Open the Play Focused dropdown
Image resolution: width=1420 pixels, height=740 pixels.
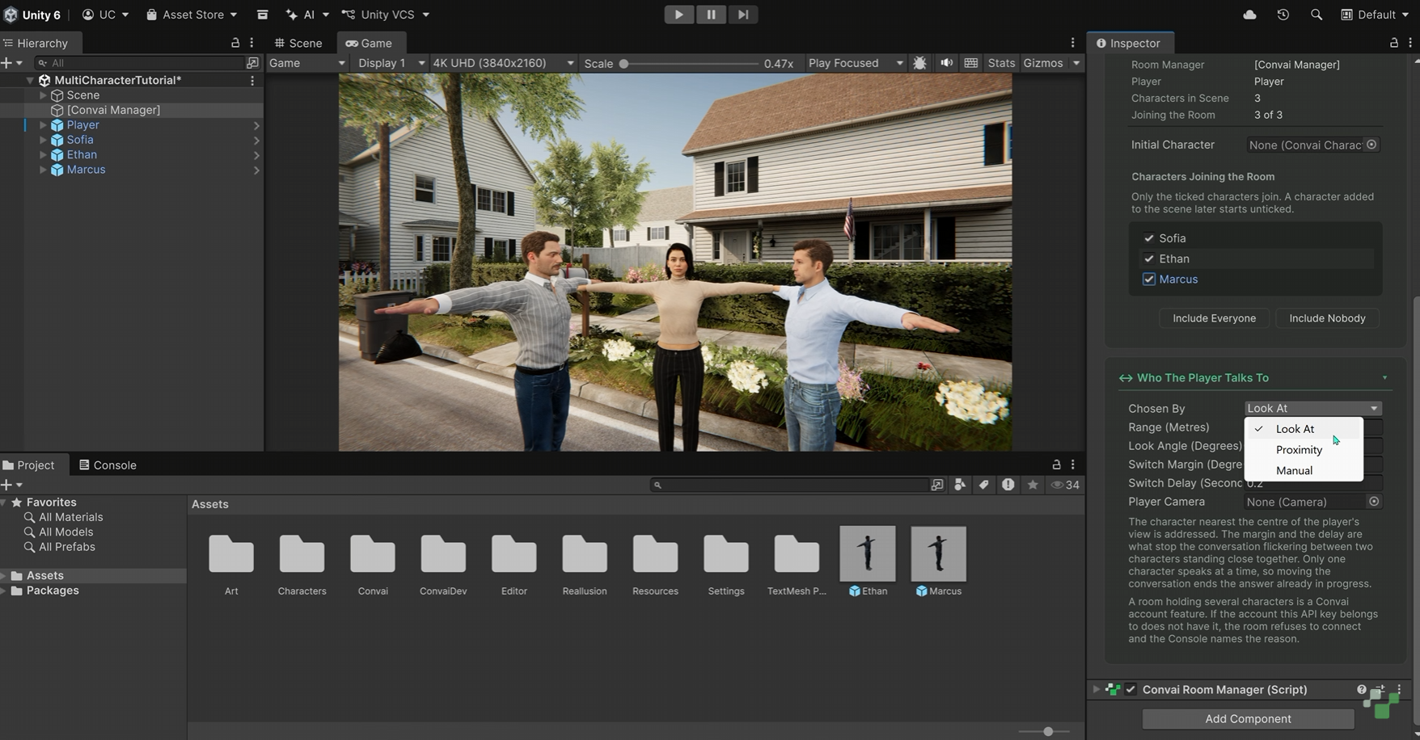pyautogui.click(x=856, y=63)
